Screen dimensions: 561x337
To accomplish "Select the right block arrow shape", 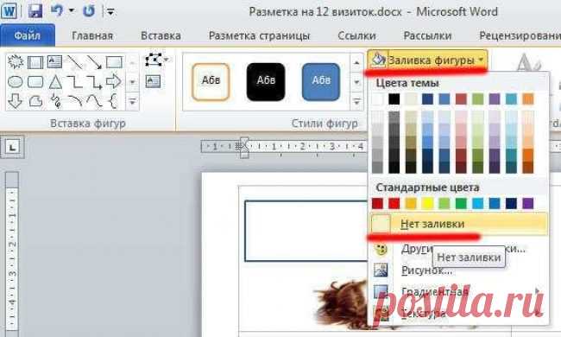I will [114, 81].
